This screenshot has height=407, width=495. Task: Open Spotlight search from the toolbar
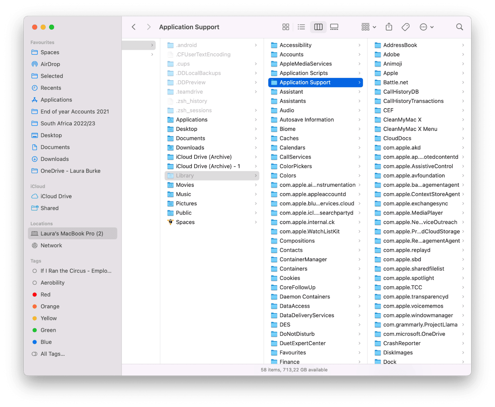[x=460, y=27]
